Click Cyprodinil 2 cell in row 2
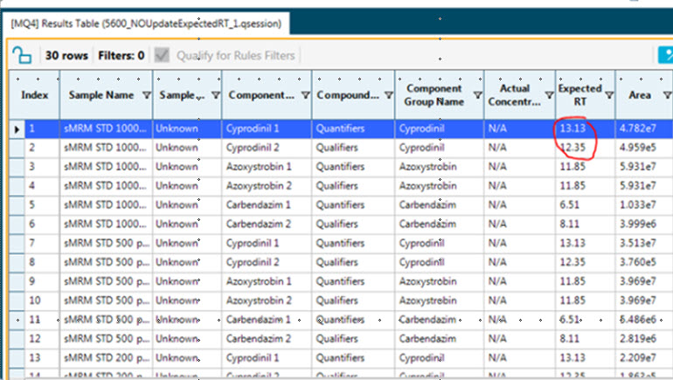 point(267,148)
